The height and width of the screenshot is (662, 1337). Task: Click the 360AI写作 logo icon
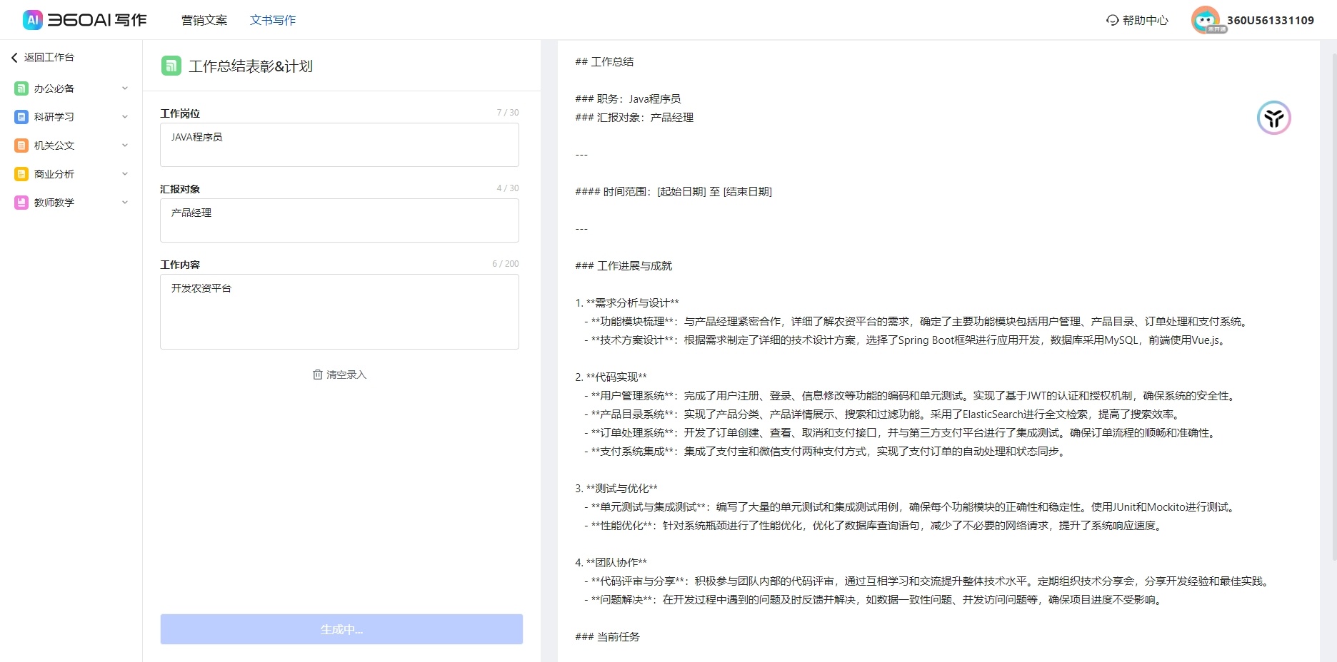tap(33, 20)
